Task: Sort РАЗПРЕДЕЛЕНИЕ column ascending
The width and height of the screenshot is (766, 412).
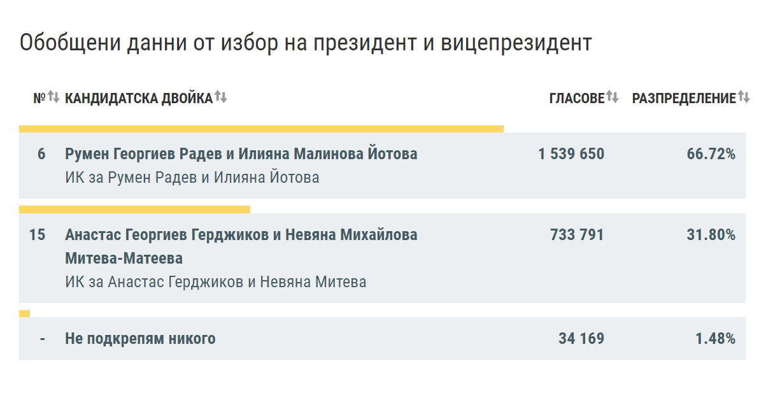Action: click(x=740, y=96)
